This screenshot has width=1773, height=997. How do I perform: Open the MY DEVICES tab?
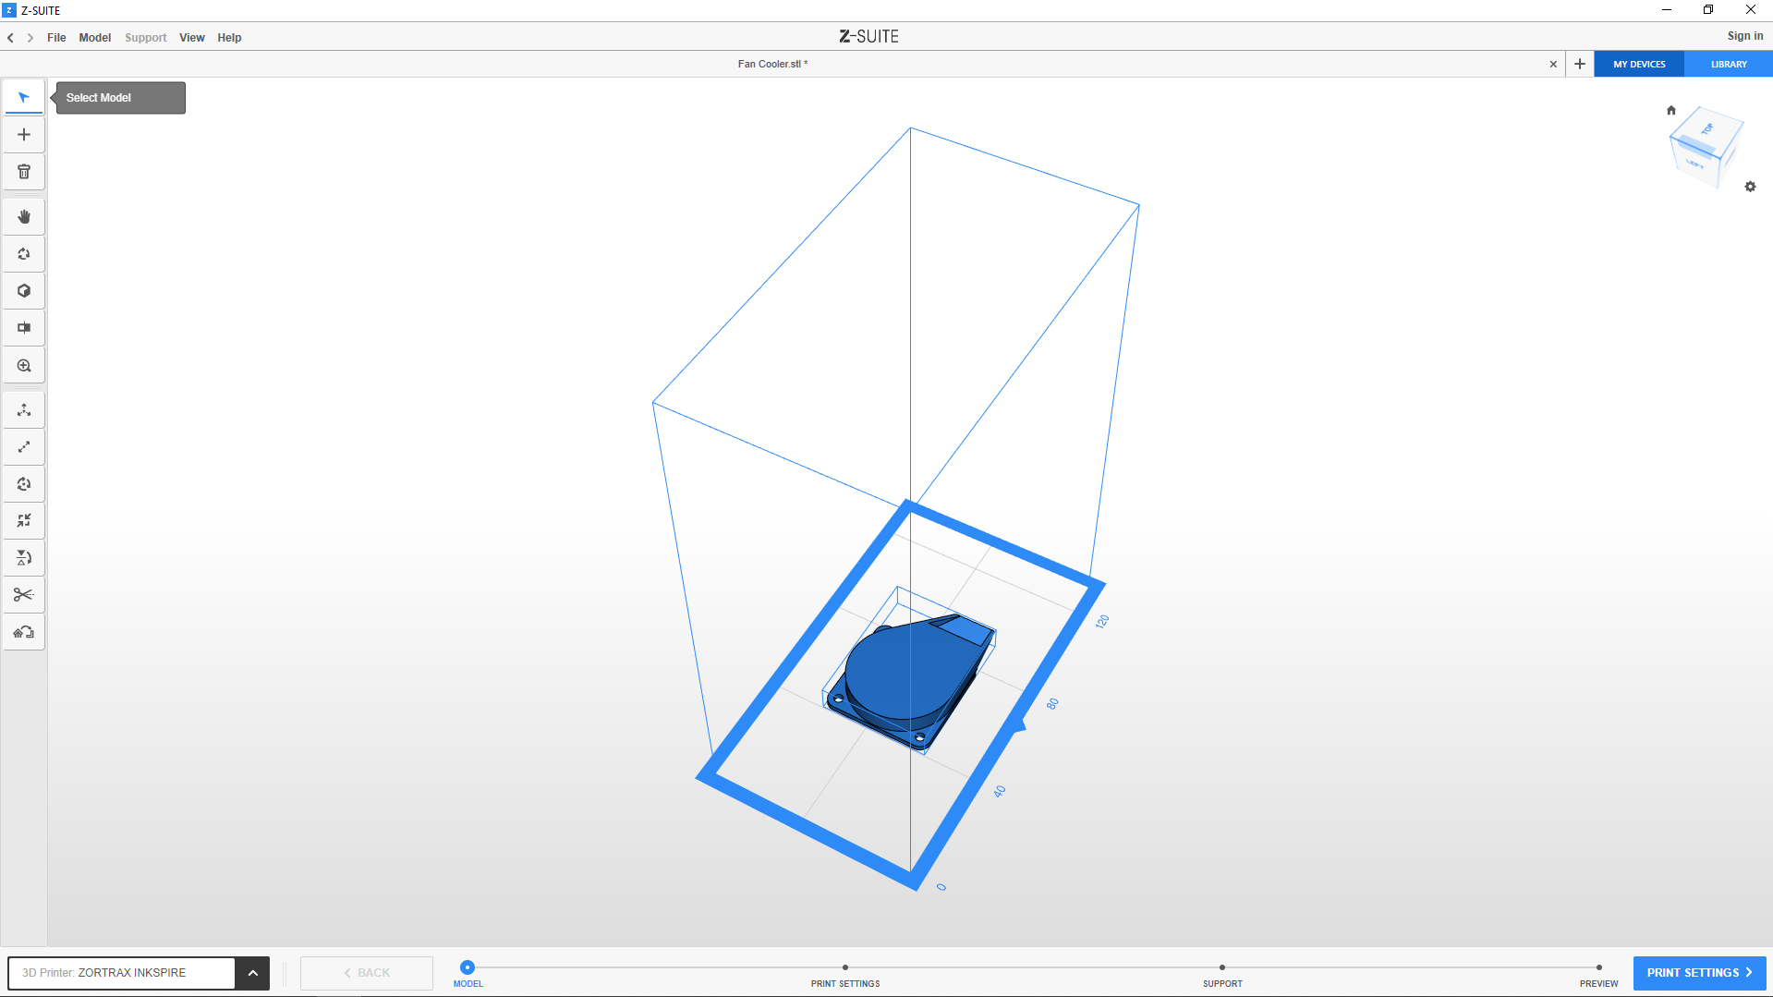coord(1639,65)
